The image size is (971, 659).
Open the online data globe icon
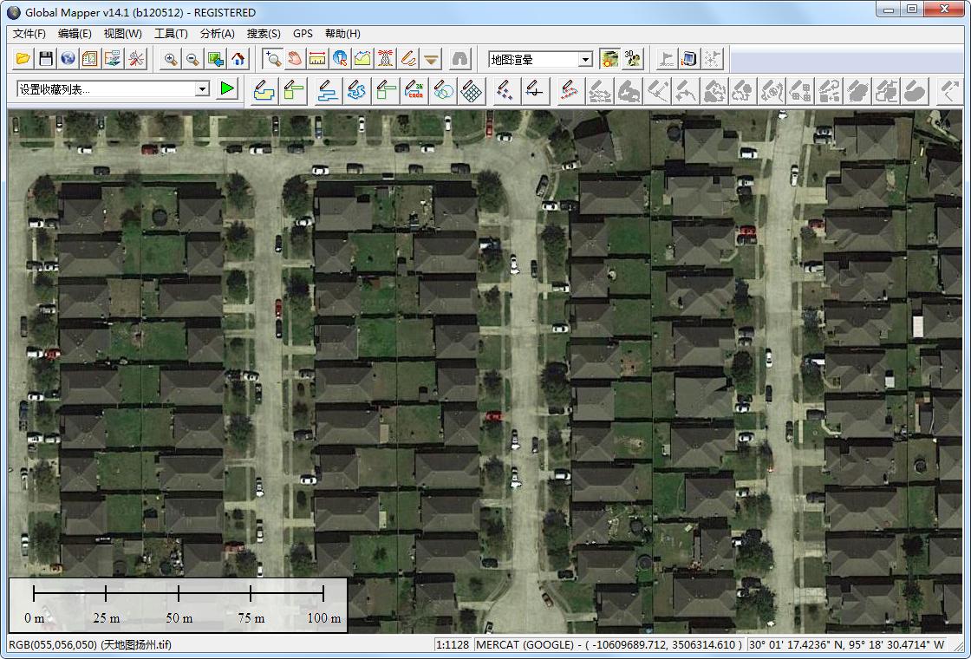[68, 59]
